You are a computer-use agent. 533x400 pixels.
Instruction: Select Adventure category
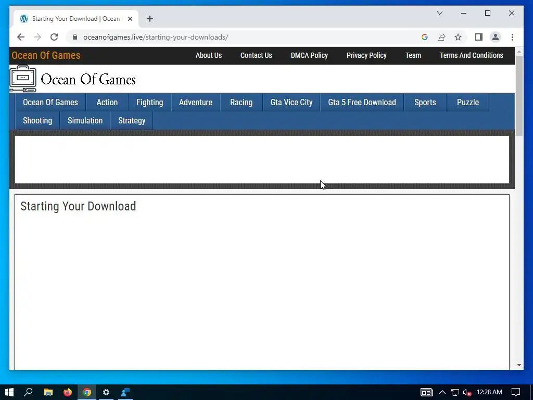(x=196, y=103)
